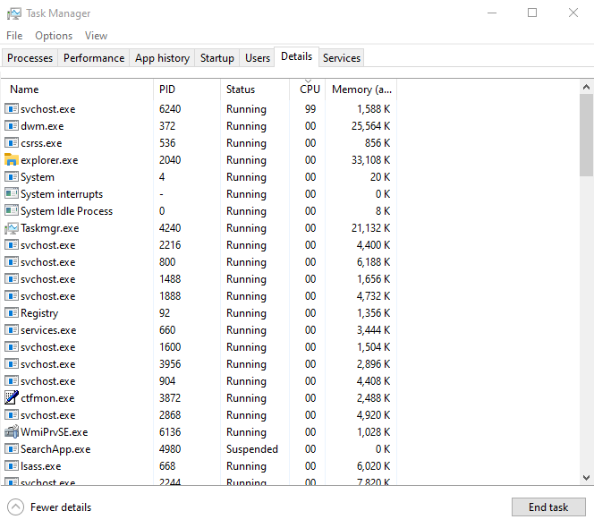Click PID 3872 cell

[x=170, y=398]
